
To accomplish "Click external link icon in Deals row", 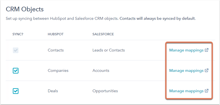I will 207,91.
